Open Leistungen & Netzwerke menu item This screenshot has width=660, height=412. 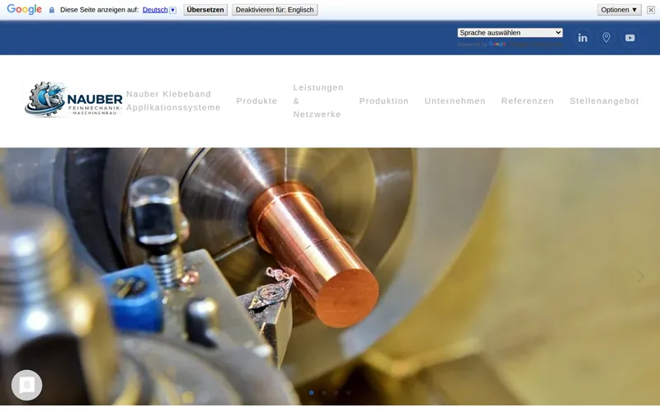[x=318, y=101]
